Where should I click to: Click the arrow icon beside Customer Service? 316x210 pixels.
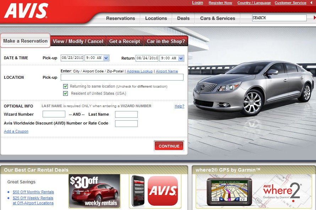pyautogui.click(x=311, y=3)
